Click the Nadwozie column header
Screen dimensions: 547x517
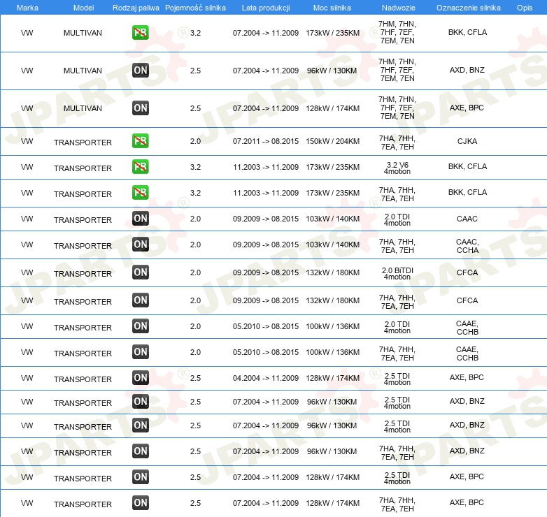(x=398, y=8)
